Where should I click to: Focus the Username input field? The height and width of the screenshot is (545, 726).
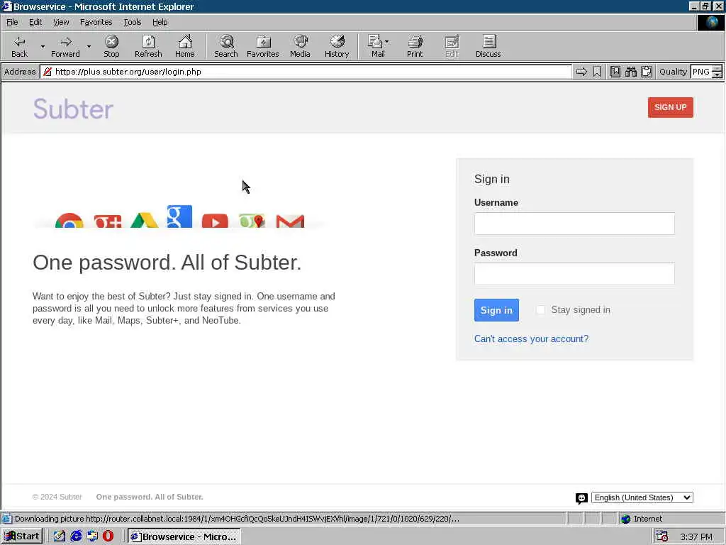click(574, 224)
